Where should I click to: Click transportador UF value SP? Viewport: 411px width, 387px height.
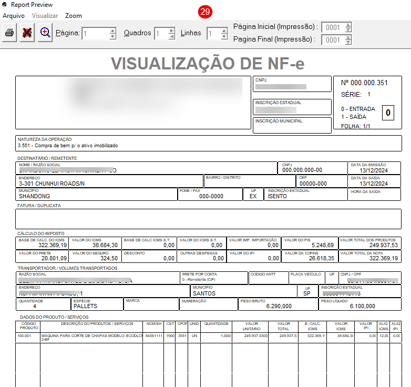pyautogui.click(x=307, y=293)
